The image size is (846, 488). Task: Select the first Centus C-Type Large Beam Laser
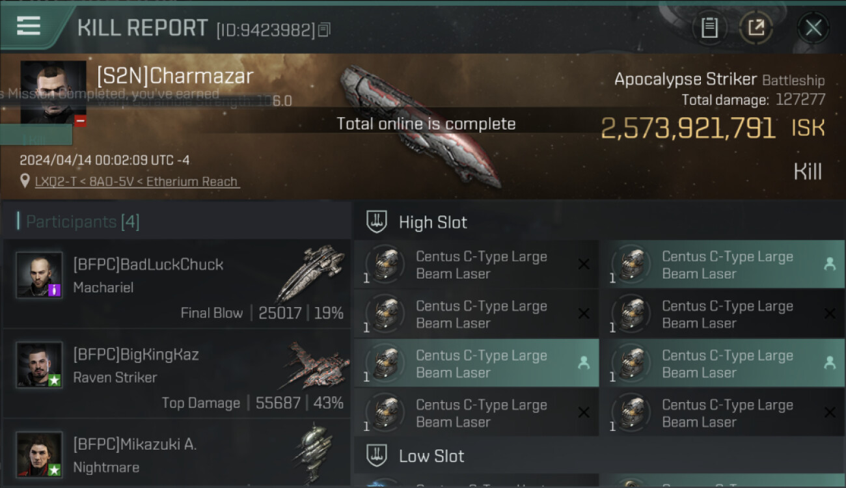pos(476,265)
